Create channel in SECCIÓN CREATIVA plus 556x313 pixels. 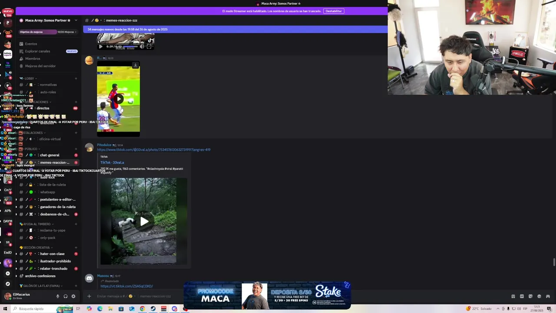(x=76, y=248)
